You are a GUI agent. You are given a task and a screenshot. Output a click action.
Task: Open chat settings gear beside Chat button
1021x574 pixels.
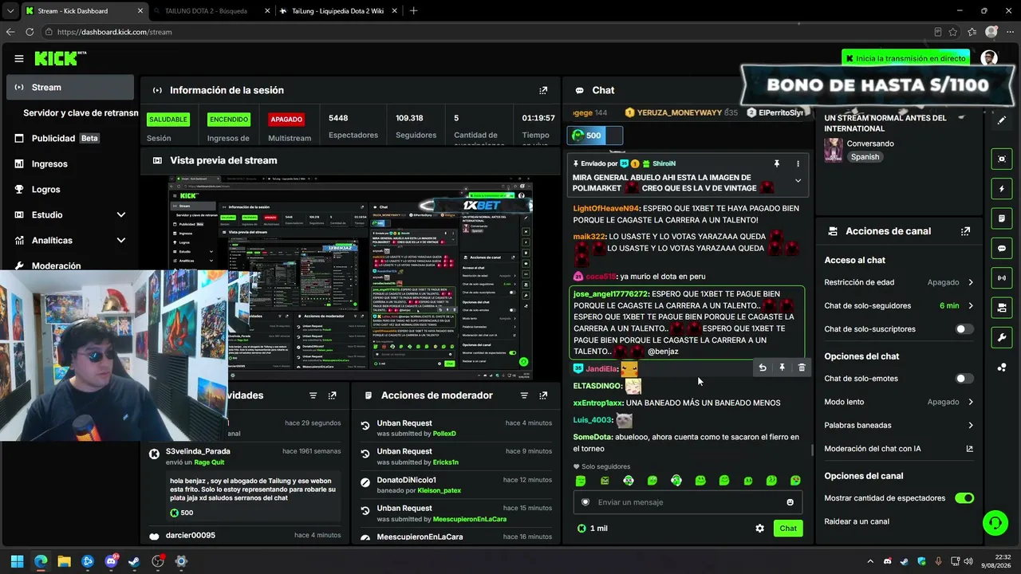[x=759, y=529]
